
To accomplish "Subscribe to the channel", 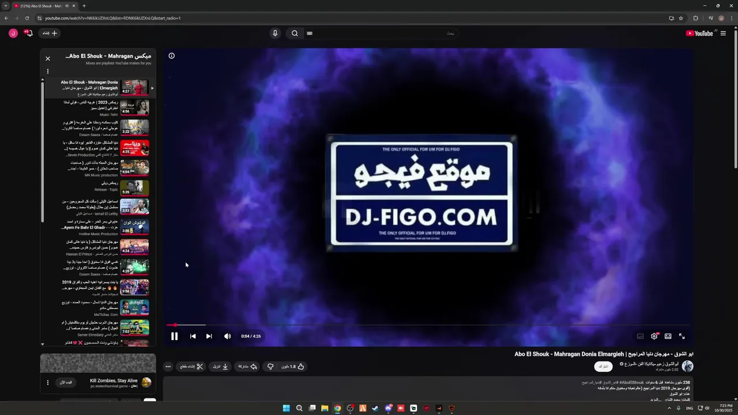I will pos(604,367).
